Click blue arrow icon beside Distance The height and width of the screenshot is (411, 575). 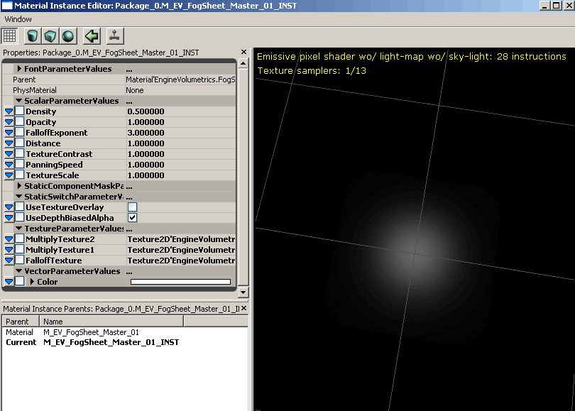[x=9, y=143]
